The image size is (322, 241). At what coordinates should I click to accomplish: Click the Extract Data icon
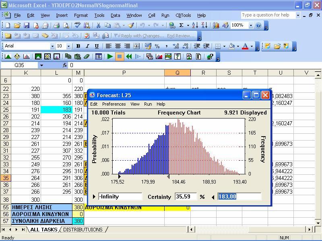198,56
